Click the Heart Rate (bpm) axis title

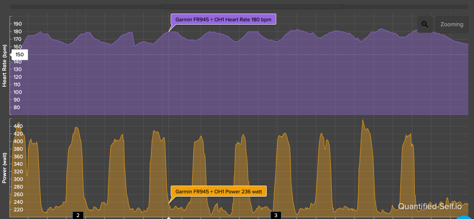point(5,66)
